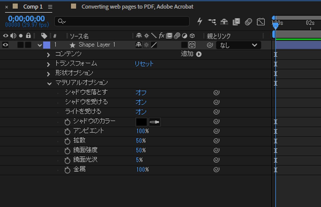Viewport: 321px width, 207px height.
Task: Toggle the solo box for Shape Layer 1
Action: point(20,45)
